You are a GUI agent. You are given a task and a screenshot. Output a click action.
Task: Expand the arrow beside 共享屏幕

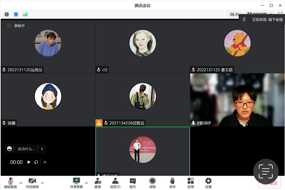pos(86,182)
